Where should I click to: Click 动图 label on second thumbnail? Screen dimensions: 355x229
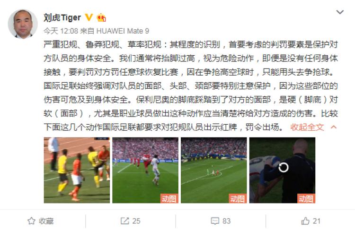click(169, 198)
